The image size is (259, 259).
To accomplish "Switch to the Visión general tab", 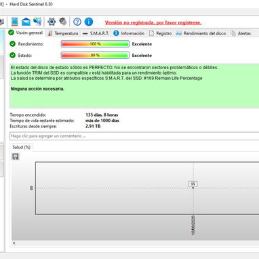I will (26, 33).
